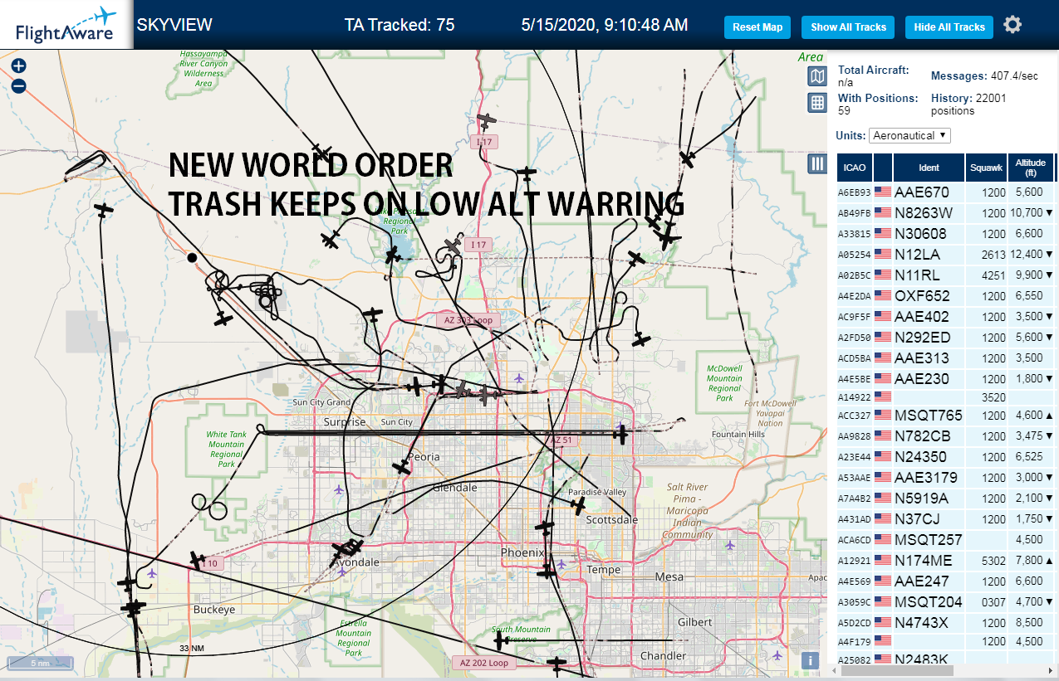Select the N292ED aircraft row
Image resolution: width=1059 pixels, height=681 pixels.
point(946,338)
